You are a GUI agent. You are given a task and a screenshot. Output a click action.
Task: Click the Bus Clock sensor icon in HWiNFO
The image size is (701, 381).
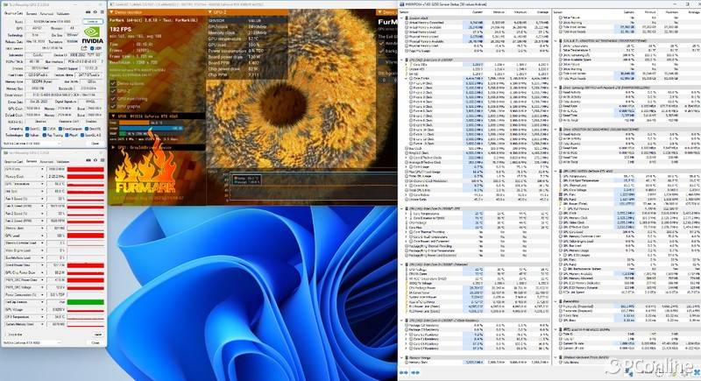407,148
